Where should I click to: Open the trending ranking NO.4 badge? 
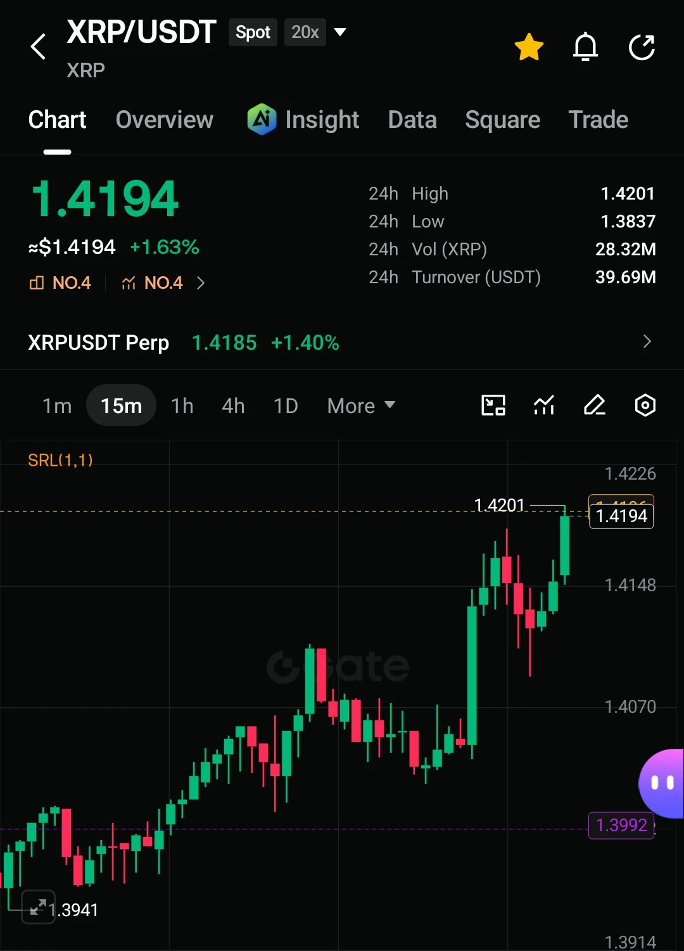pyautogui.click(x=152, y=283)
